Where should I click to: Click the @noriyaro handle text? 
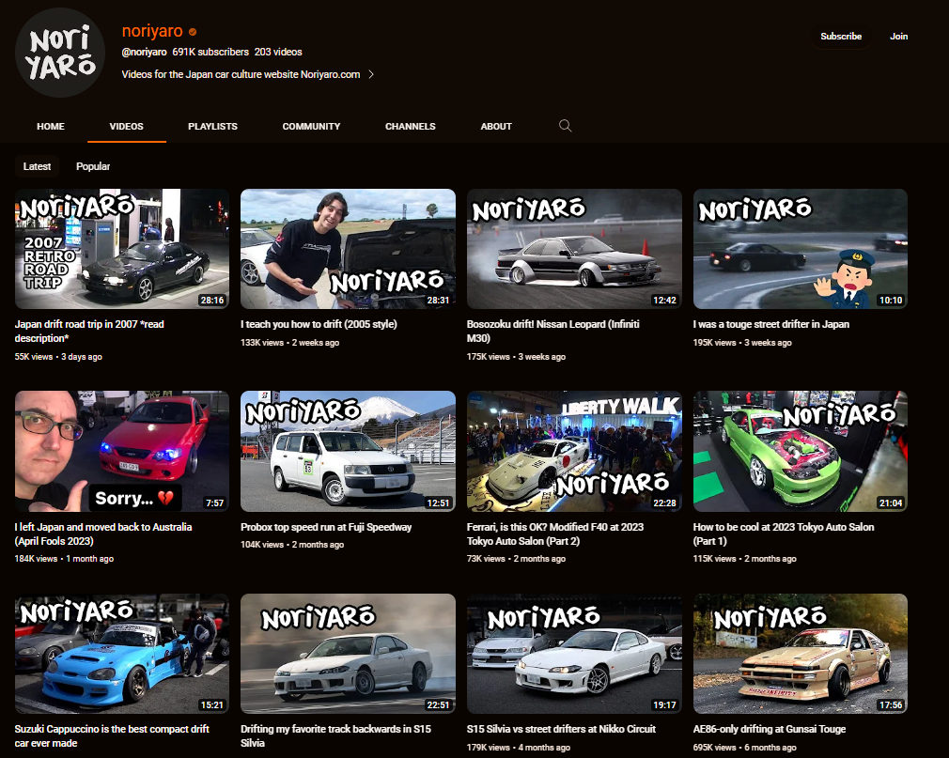(x=144, y=52)
